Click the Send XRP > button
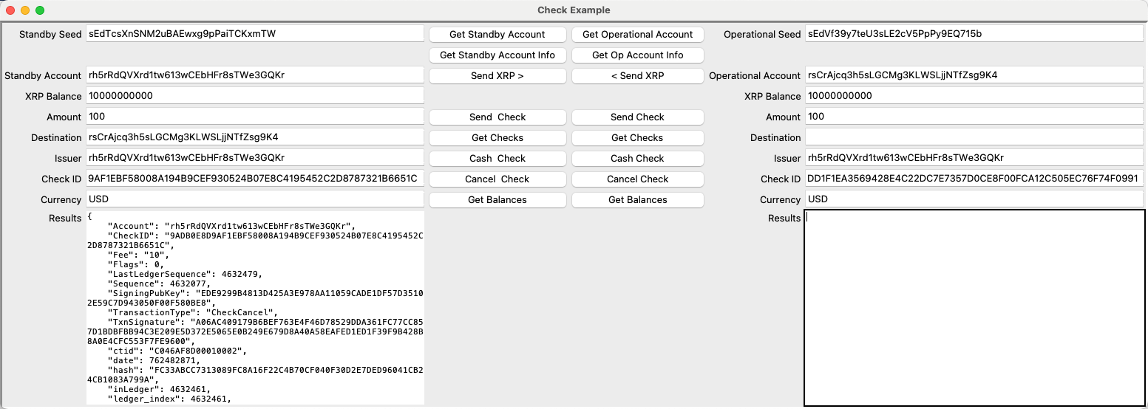Image resolution: width=1148 pixels, height=409 pixels. (x=497, y=75)
